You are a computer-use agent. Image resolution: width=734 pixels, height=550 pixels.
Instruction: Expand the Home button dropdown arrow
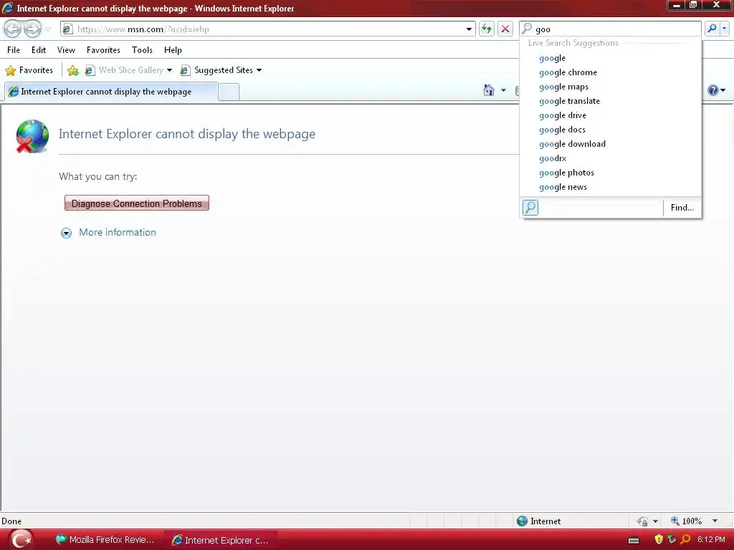click(503, 90)
